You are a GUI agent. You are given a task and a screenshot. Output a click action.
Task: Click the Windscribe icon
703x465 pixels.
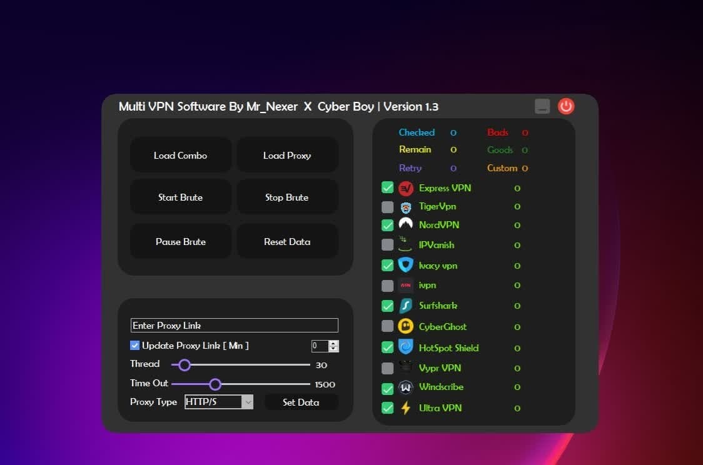405,387
